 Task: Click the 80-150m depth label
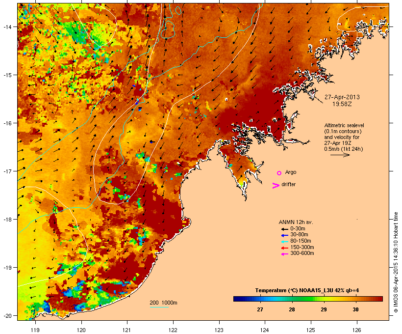301,241
